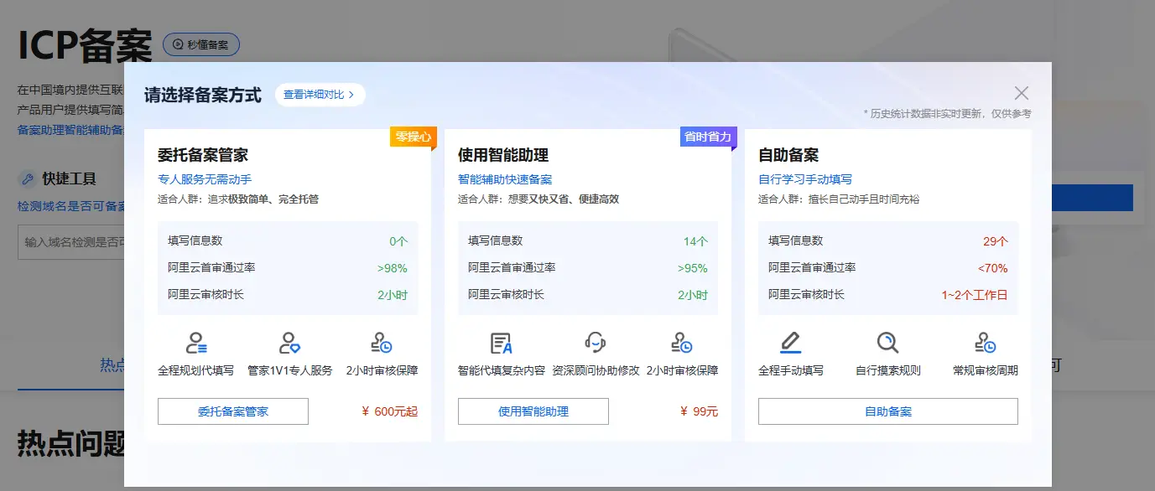This screenshot has width=1155, height=491.
Task: Click the 热点问题 heading behind the dialog
Action: (71, 444)
